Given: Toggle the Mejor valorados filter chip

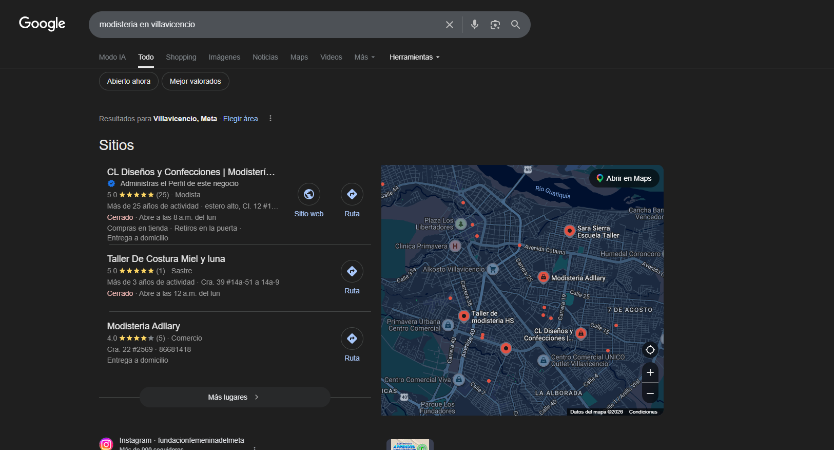Looking at the screenshot, I should 196,81.
